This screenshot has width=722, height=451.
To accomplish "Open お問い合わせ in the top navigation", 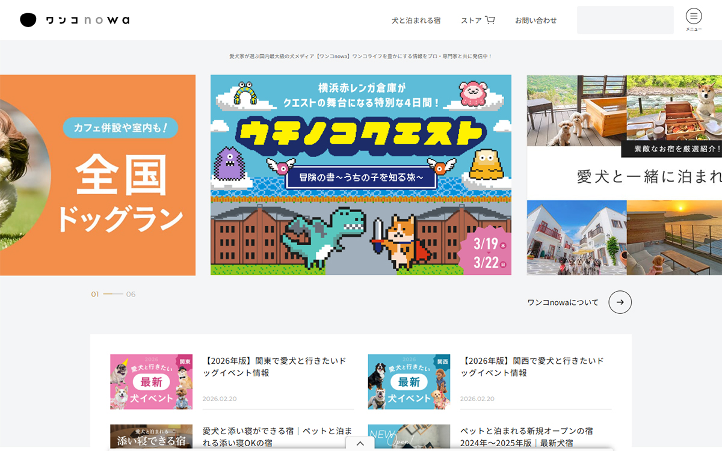I will (535, 20).
